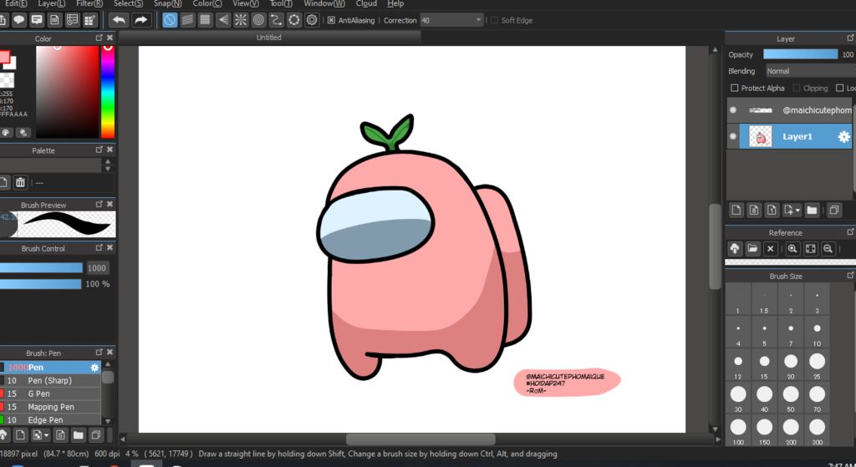This screenshot has width=856, height=467.
Task: Add an 8-bit layer in Layer panel
Action: tap(754, 210)
